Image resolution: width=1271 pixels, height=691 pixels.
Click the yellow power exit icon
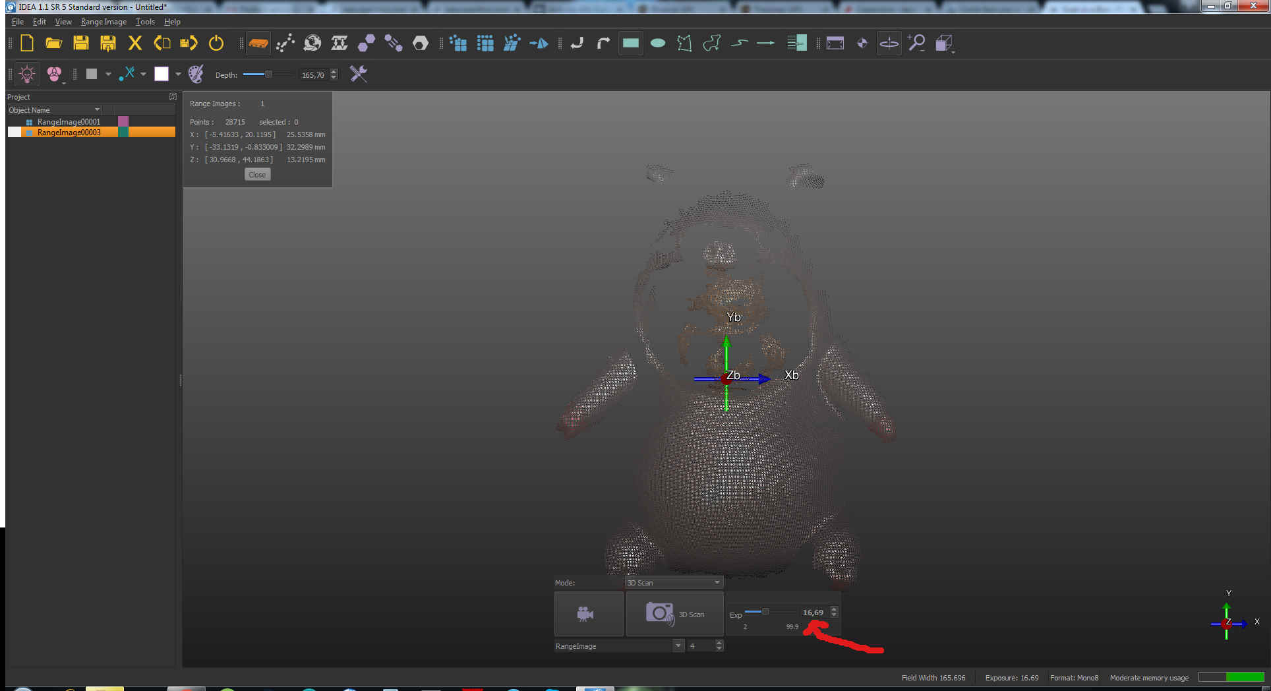216,44
